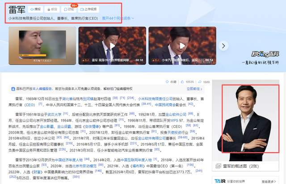Screen dimensions: 286x184
Task: Click the 秒懂百科 logo
Action: tap(265, 54)
